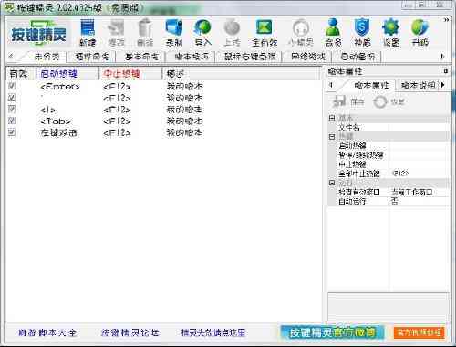Click the 升级 (Upgrade) icon
The height and width of the screenshot is (347, 456).
click(420, 33)
